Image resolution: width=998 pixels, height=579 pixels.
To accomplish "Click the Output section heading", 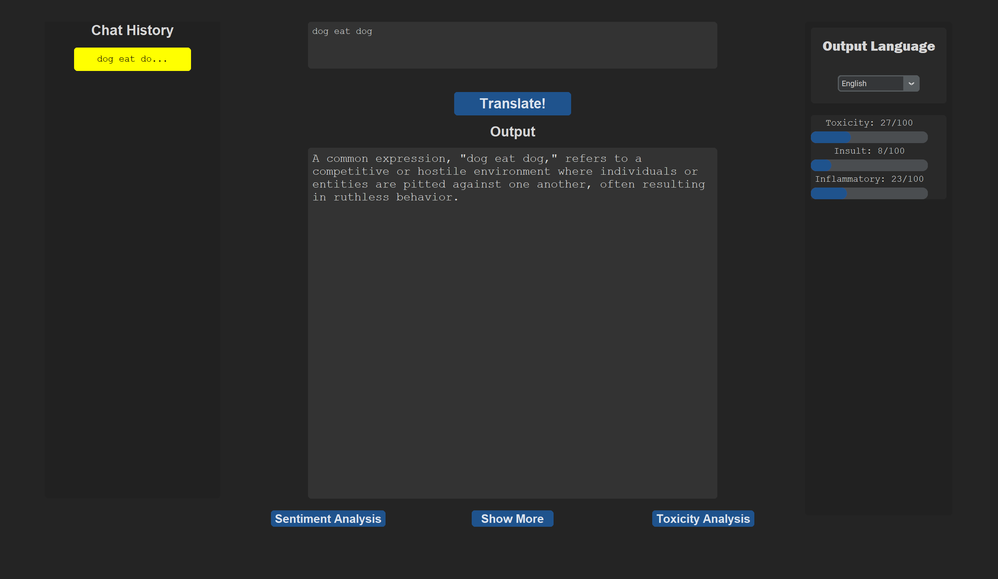I will tap(513, 131).
